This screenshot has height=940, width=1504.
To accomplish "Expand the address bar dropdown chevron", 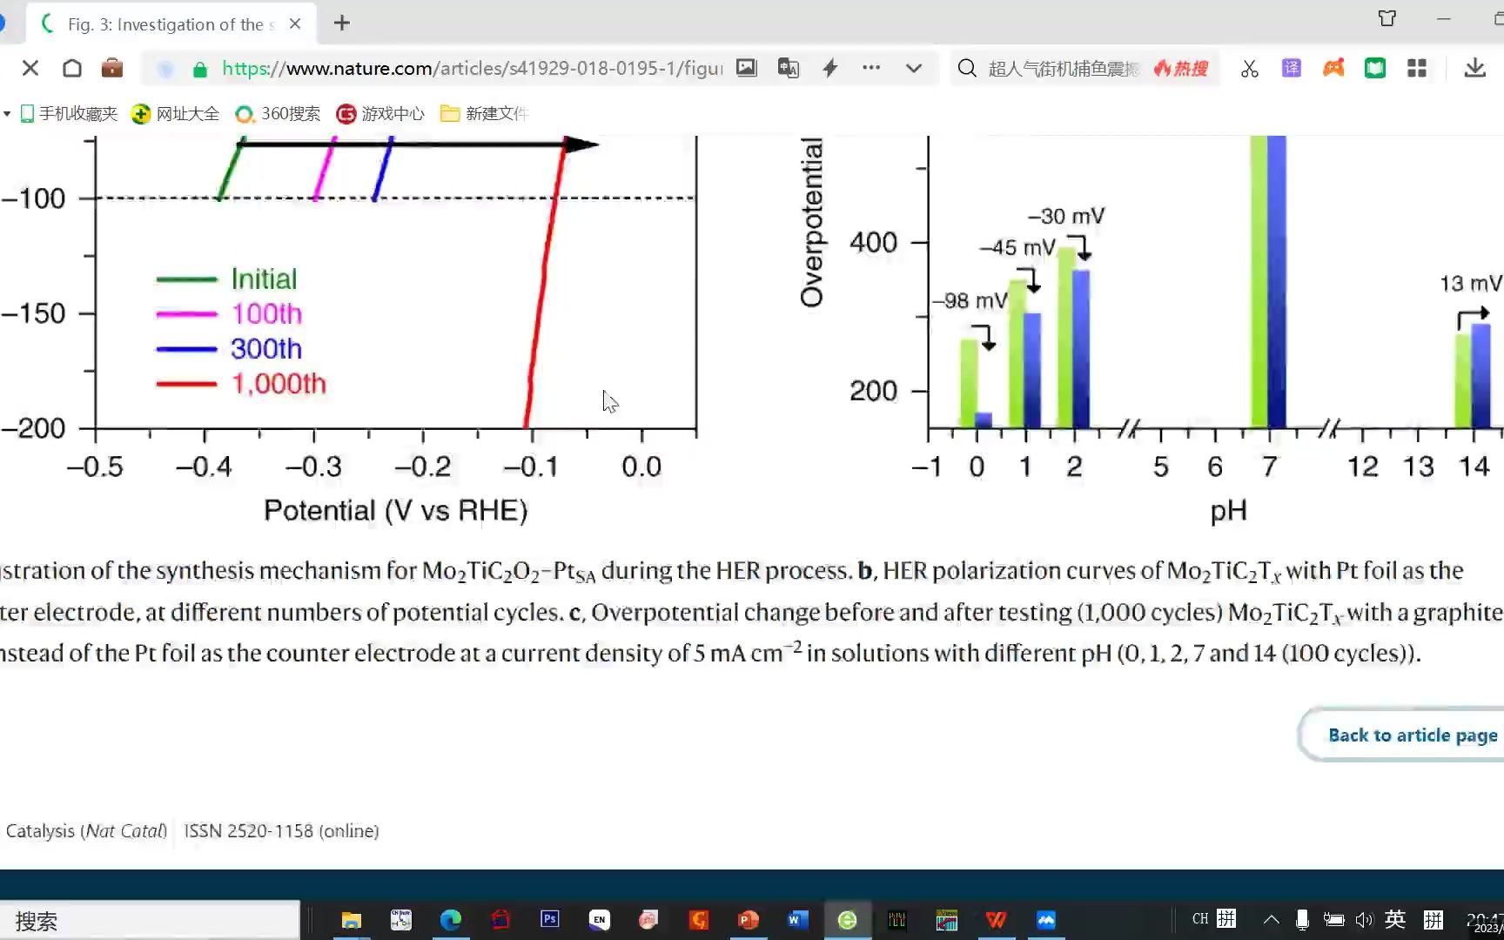I will pos(914,68).
